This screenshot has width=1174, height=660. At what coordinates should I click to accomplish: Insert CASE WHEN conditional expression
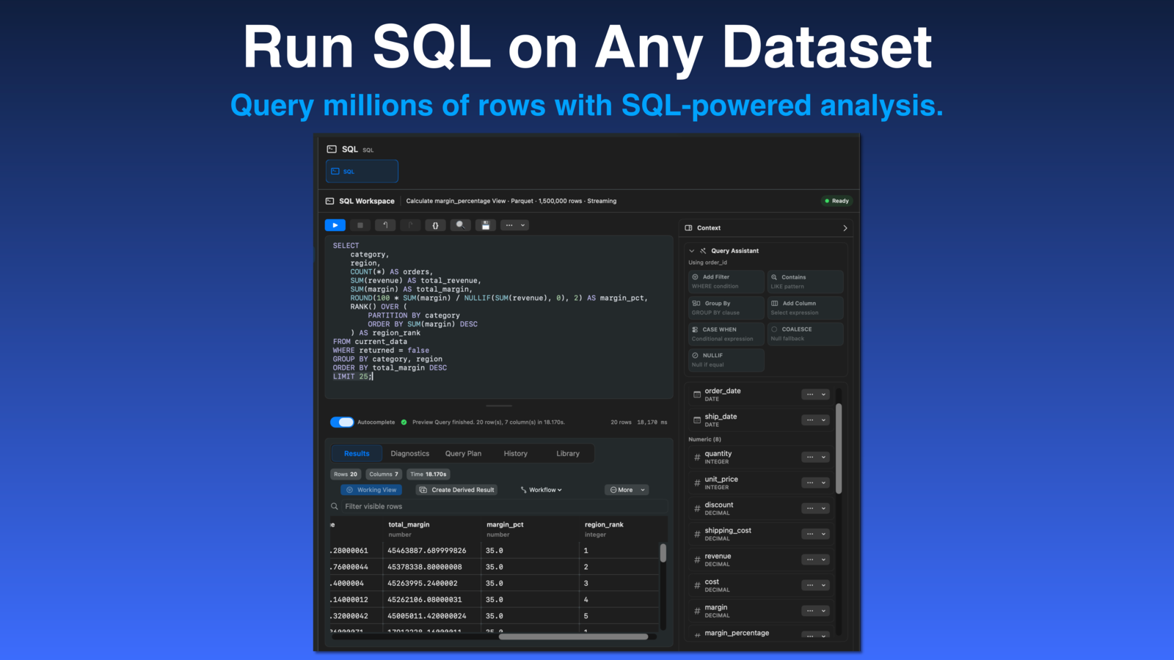tap(726, 334)
